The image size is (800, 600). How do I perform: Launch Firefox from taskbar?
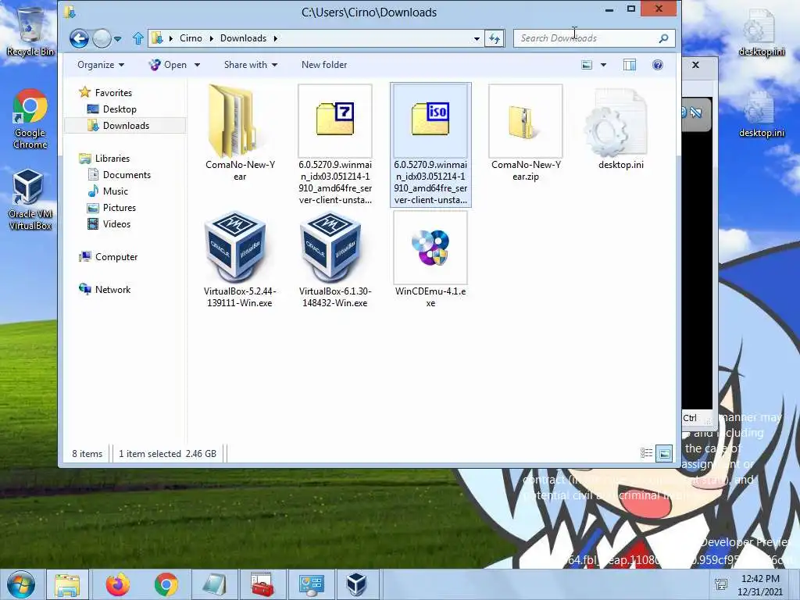pyautogui.click(x=118, y=584)
